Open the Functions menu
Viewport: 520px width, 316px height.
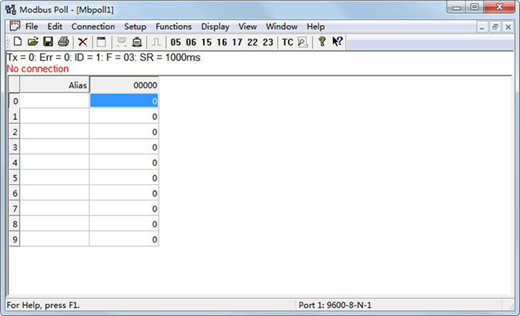174,27
